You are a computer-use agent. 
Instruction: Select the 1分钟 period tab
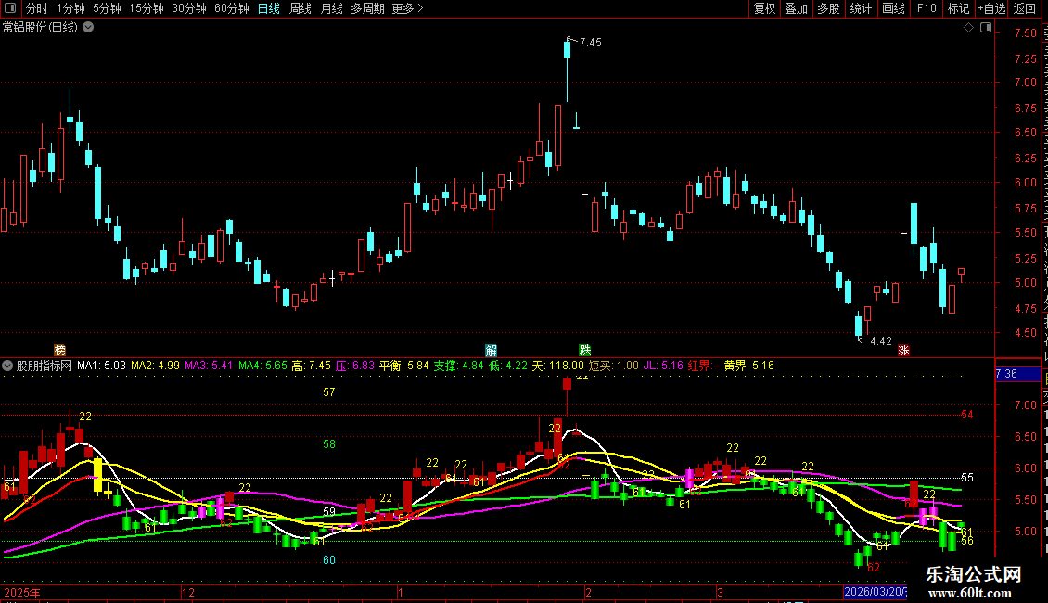pyautogui.click(x=70, y=8)
